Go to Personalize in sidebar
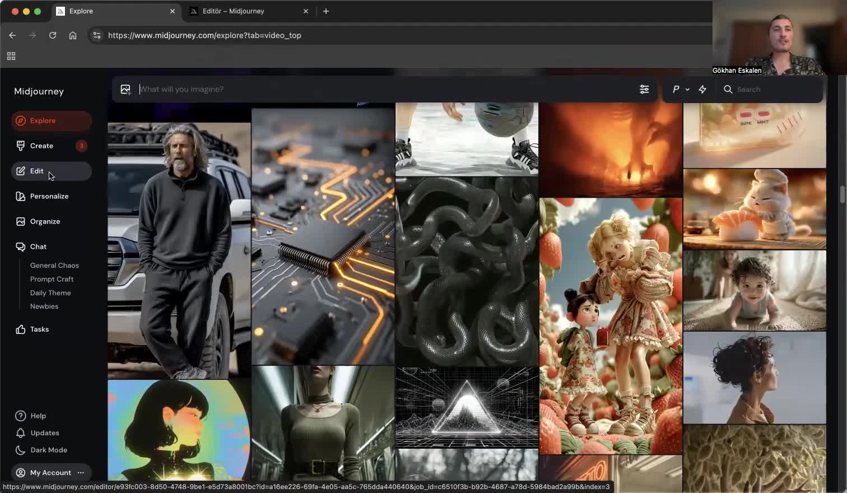The height and width of the screenshot is (493, 847). pos(51,196)
